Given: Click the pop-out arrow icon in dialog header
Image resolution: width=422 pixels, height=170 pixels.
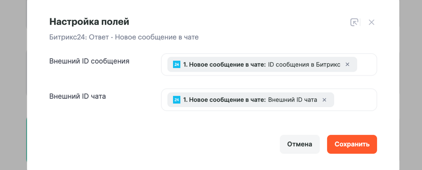Looking at the screenshot, I should click(x=354, y=22).
